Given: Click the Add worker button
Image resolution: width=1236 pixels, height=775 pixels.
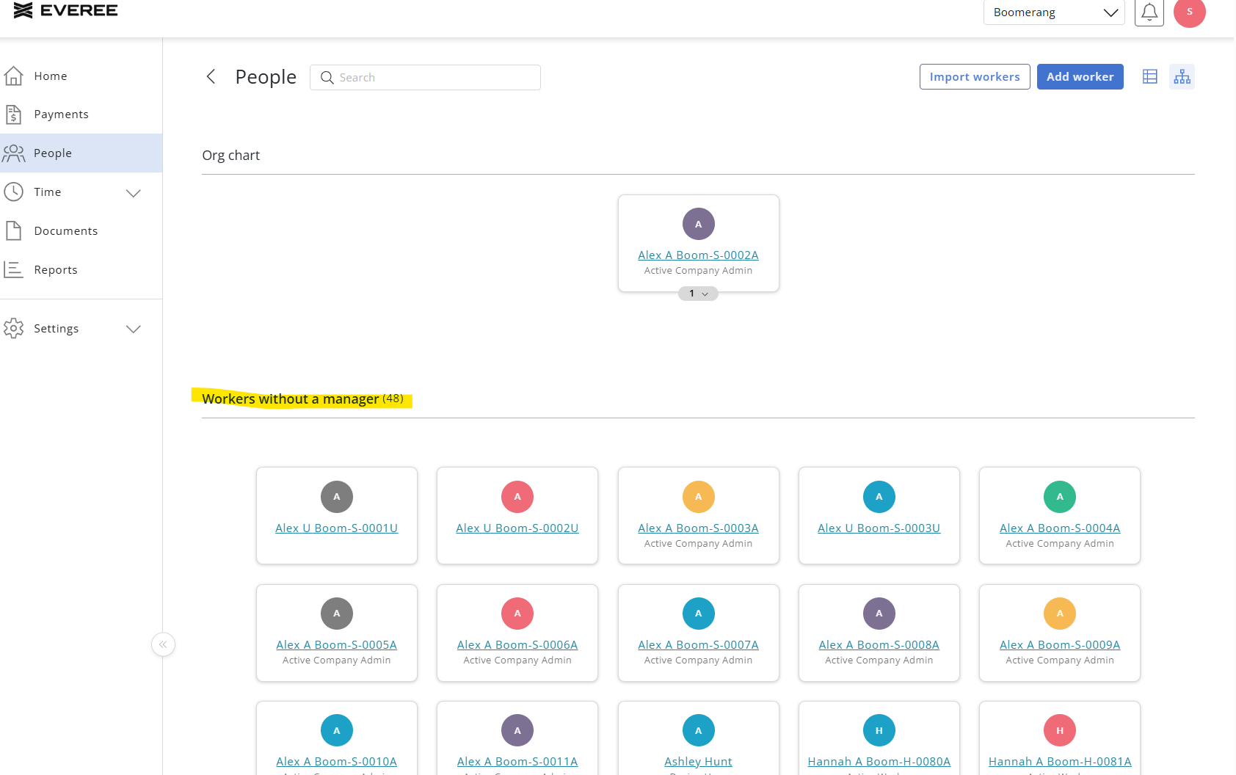Looking at the screenshot, I should coord(1080,76).
